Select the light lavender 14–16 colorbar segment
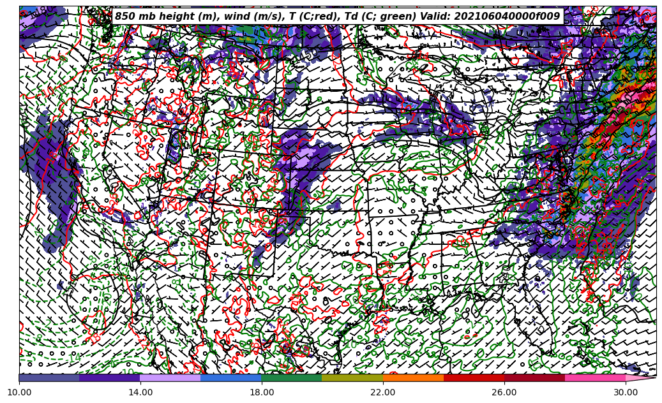This screenshot has height=403, width=662. click(x=170, y=377)
